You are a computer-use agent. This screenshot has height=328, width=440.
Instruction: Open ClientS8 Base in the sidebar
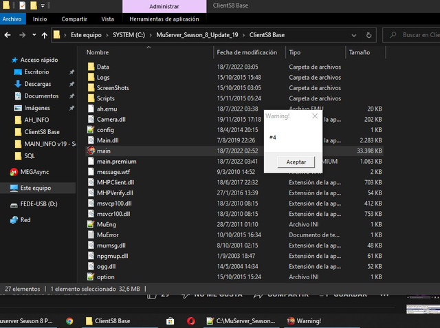[42, 132]
